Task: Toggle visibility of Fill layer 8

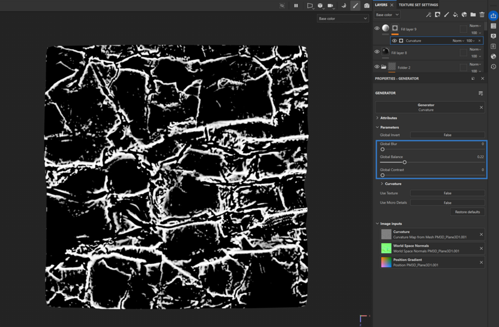Action: pyautogui.click(x=377, y=52)
